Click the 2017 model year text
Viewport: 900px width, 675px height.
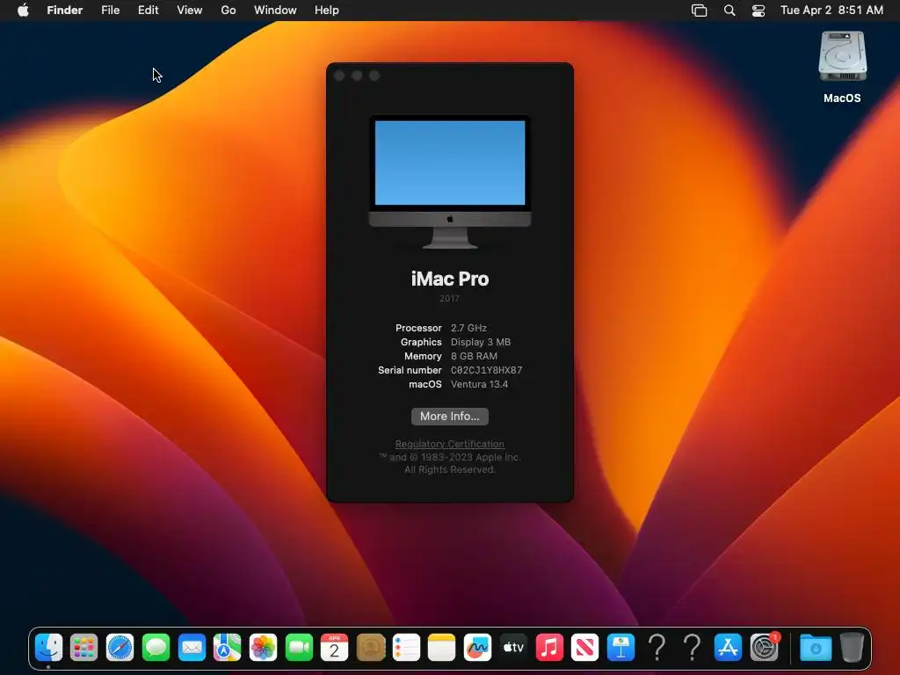[449, 299]
